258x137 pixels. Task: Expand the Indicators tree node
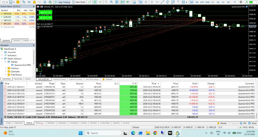click(x=2, y=55)
